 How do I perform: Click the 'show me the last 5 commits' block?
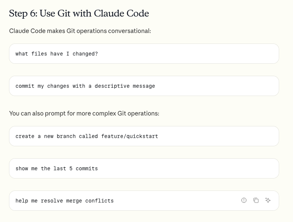pyautogui.click(x=144, y=168)
